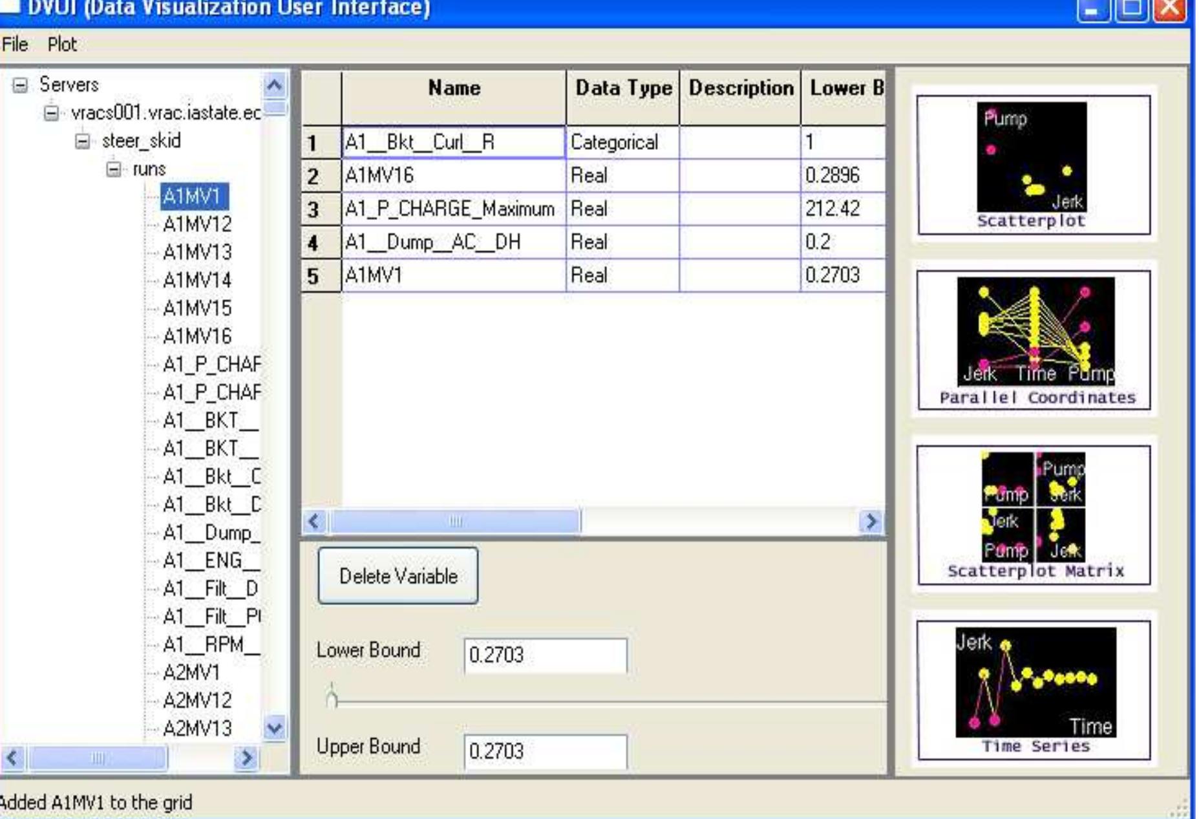Image resolution: width=1199 pixels, height=819 pixels.
Task: Select the A1__RPM_ tree item
Action: point(211,644)
